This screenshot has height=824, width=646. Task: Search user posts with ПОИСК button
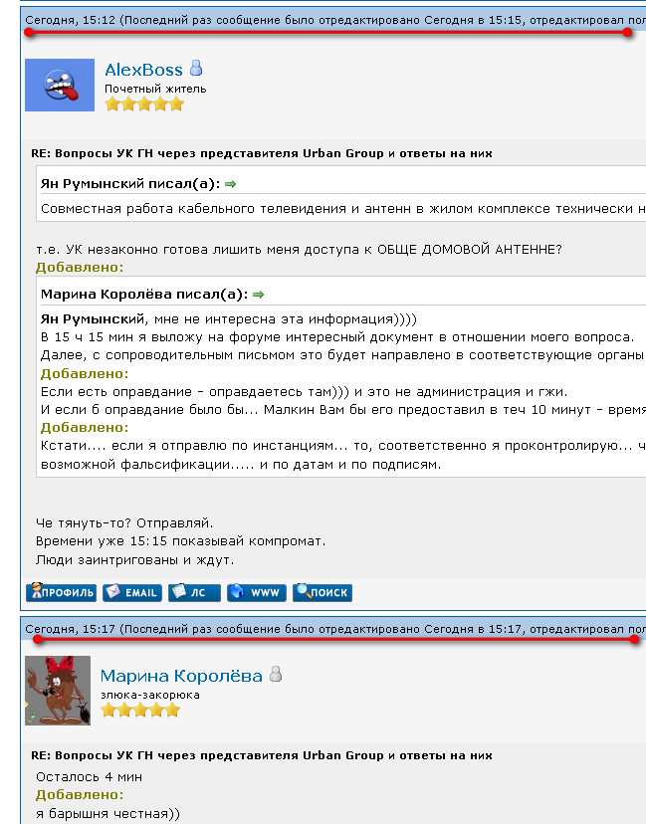(x=323, y=592)
